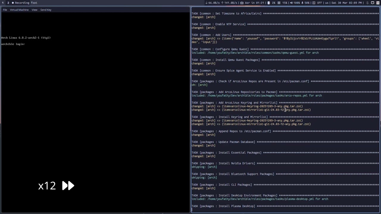Click 'Install Desktop Environment Packages' task line
Image resolution: width=381 pixels, height=214 pixels.
point(285,195)
